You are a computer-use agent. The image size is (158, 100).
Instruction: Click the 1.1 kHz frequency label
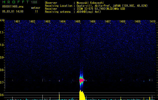point(2,32)
